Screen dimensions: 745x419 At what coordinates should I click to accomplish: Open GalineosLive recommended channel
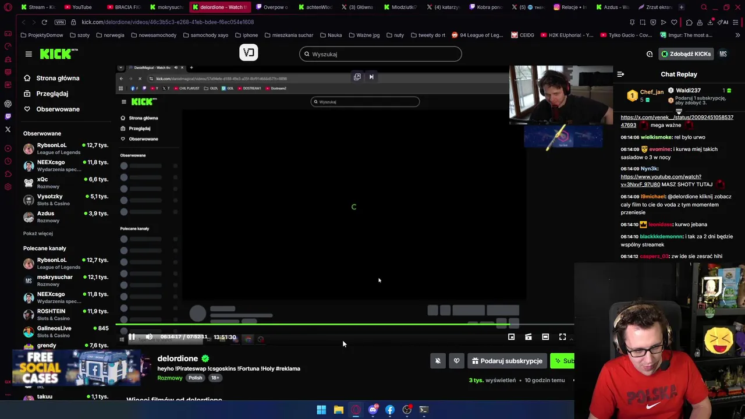pos(66,331)
